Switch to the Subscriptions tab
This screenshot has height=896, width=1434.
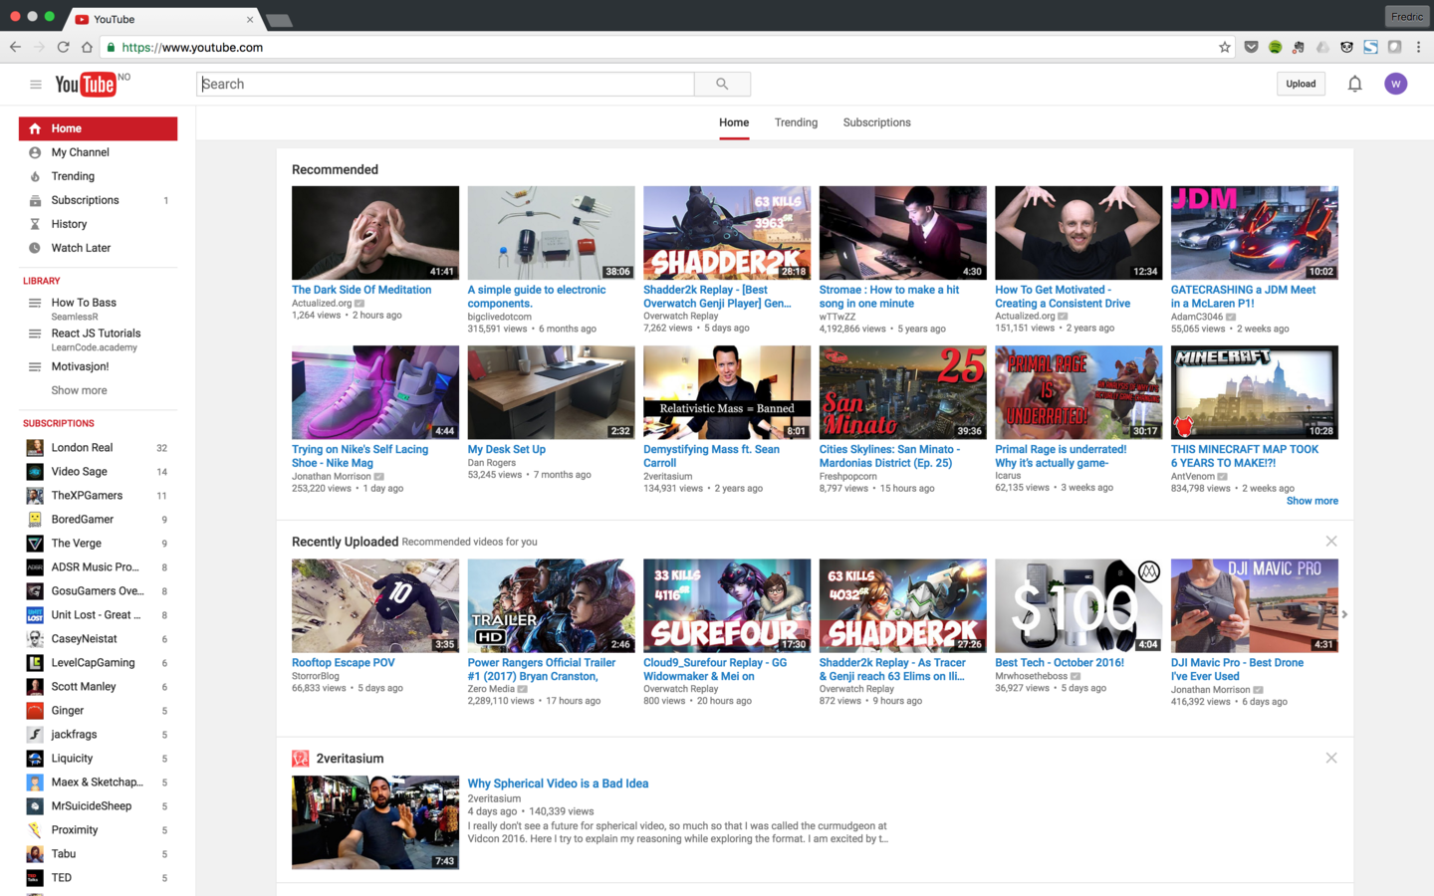pyautogui.click(x=876, y=122)
